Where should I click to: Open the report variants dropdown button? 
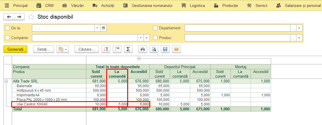pyautogui.click(x=63, y=49)
